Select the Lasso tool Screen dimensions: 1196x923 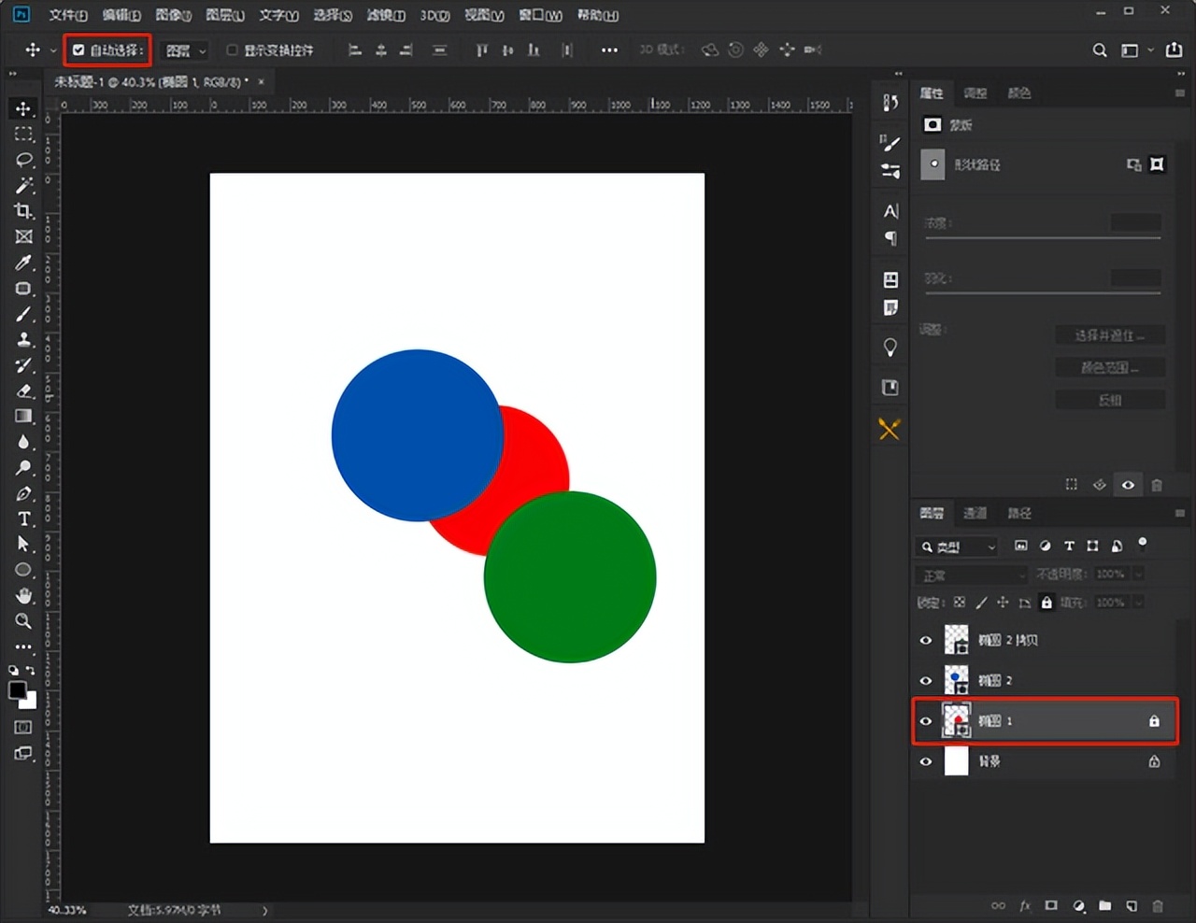point(23,160)
